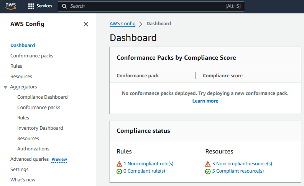Select Dashboard in the sidebar
Image resolution: width=304 pixels, height=186 pixels.
[x=23, y=46]
